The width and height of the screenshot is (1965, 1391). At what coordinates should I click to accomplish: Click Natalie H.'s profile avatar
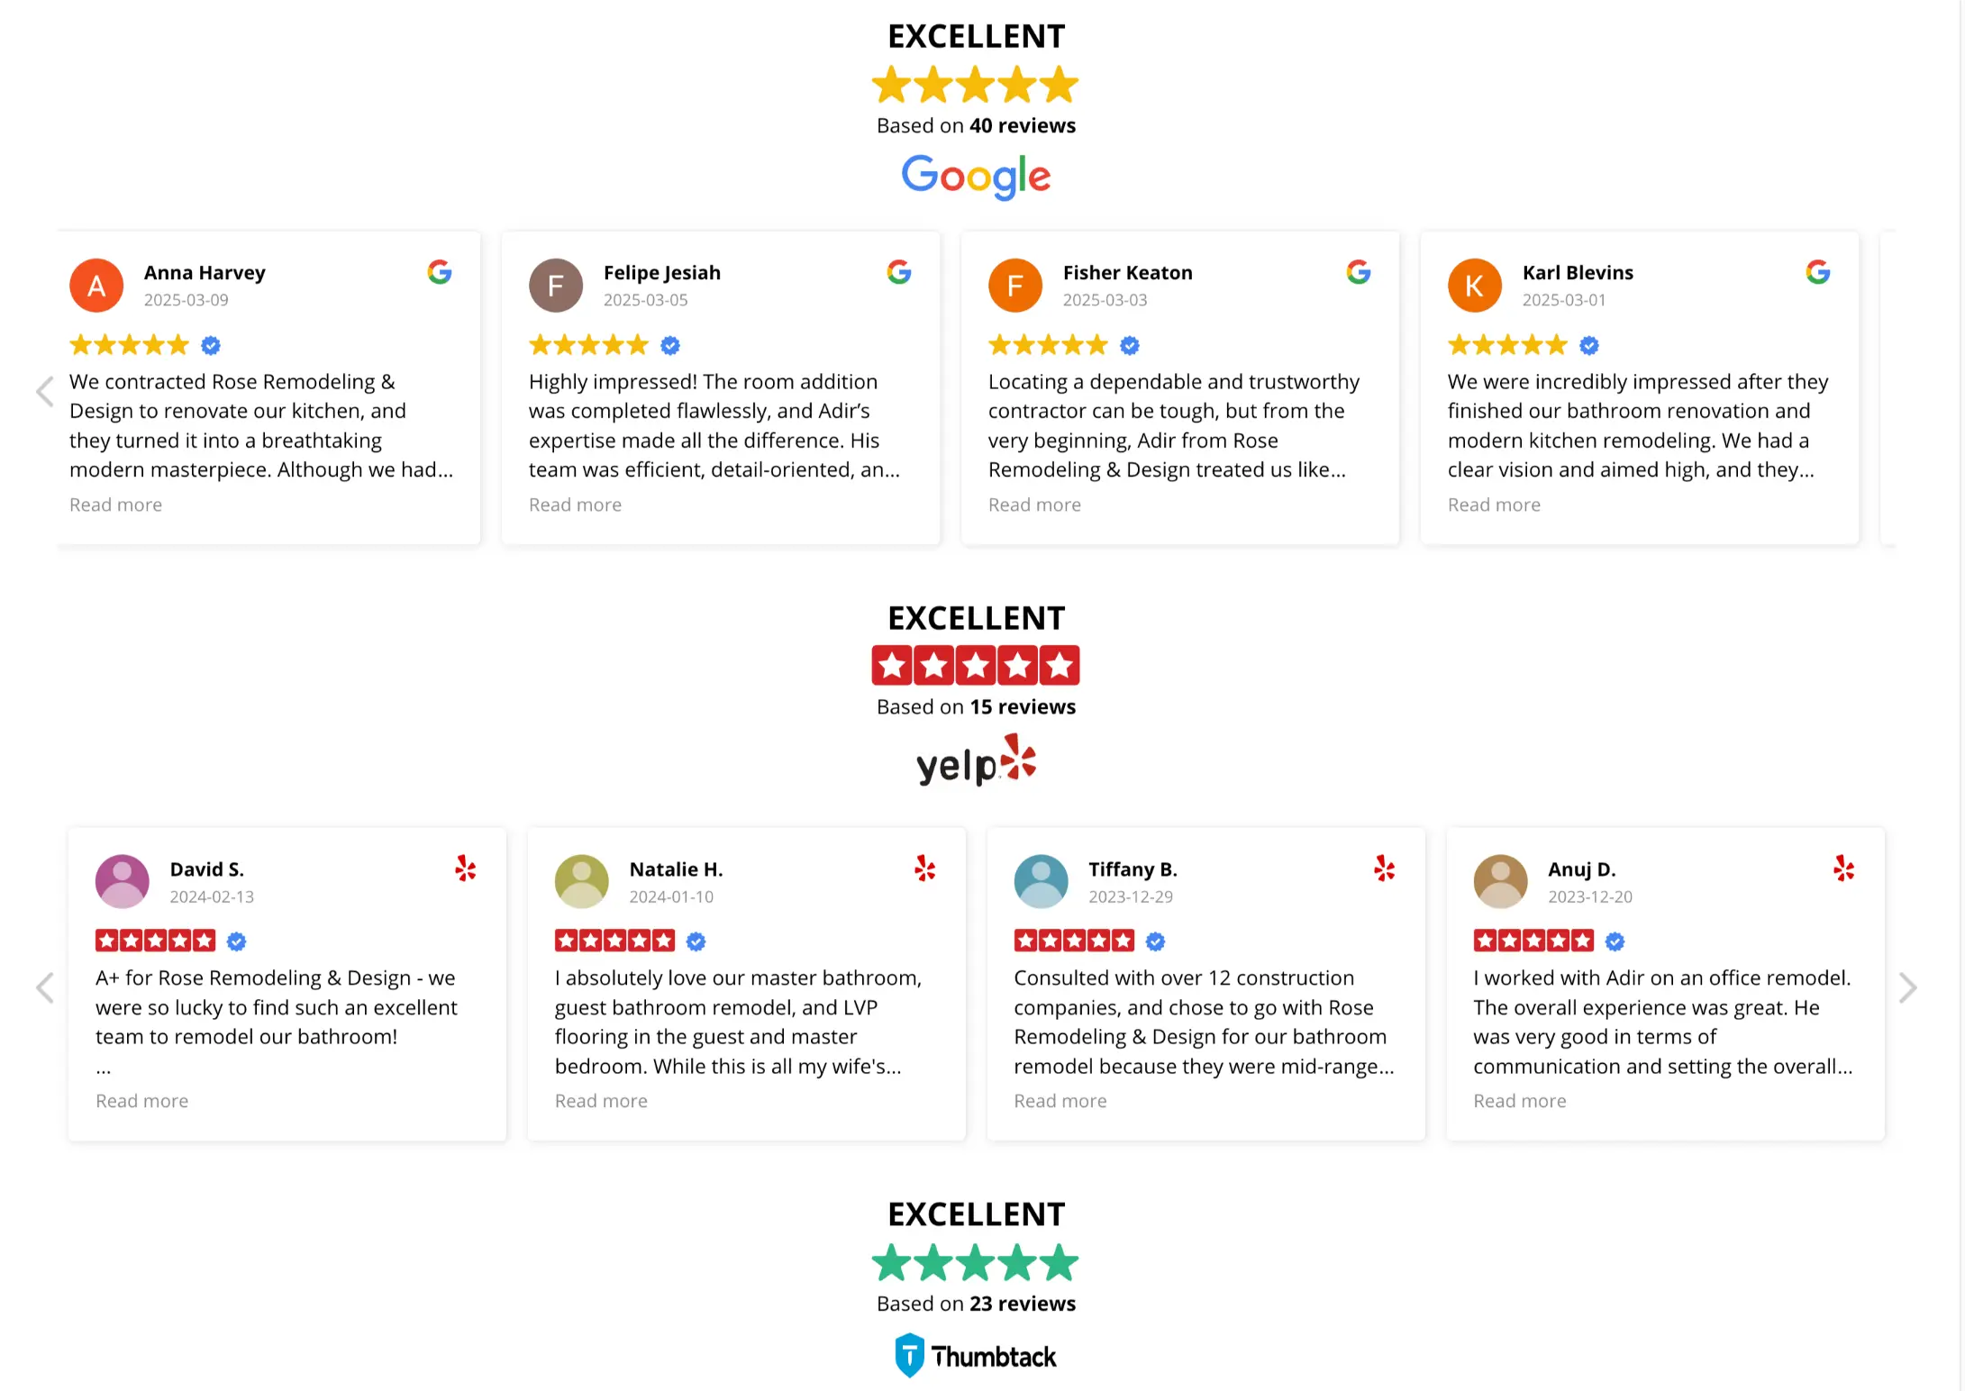click(x=582, y=881)
